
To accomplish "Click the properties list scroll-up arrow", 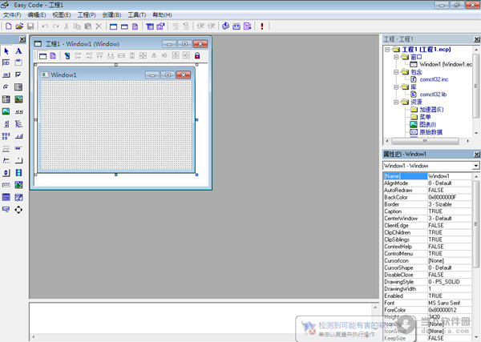I will coord(476,176).
